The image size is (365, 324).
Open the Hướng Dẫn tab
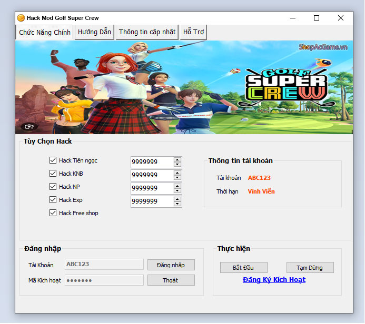coord(94,32)
